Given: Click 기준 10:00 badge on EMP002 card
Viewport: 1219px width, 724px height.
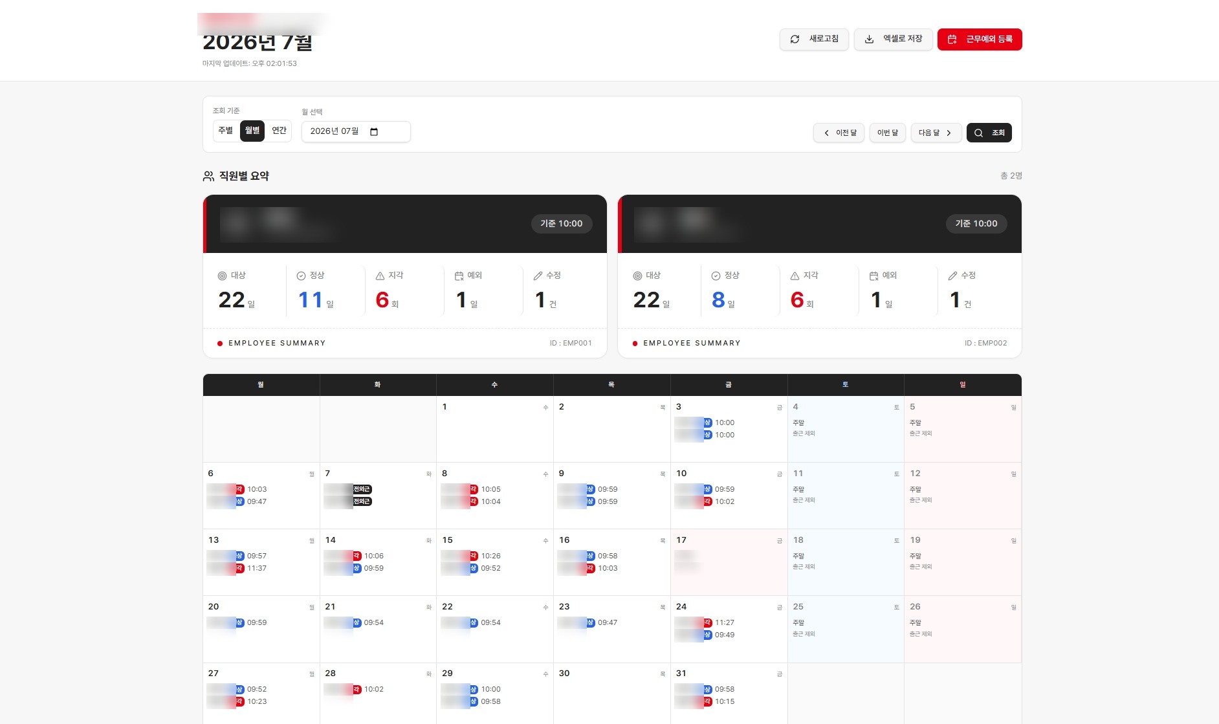Looking at the screenshot, I should click(x=976, y=224).
